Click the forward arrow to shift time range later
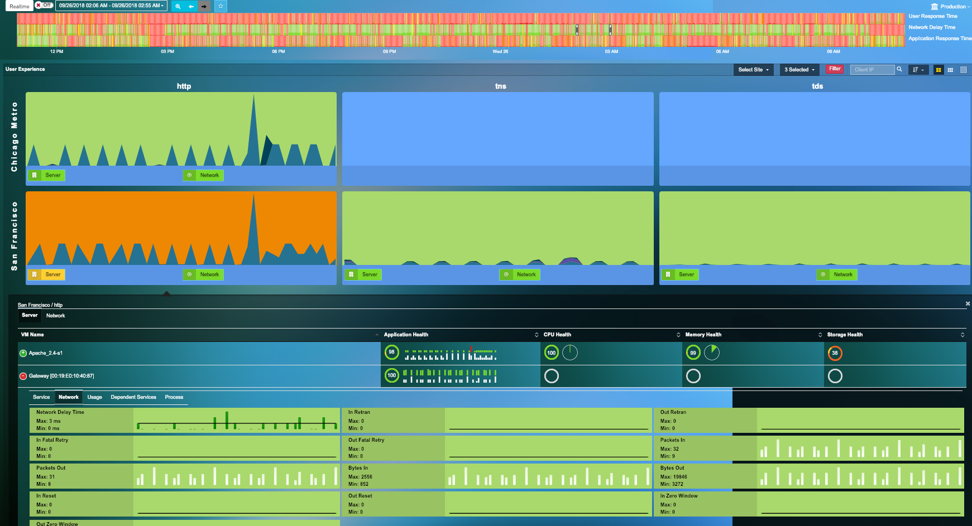972x526 pixels. coord(204,6)
